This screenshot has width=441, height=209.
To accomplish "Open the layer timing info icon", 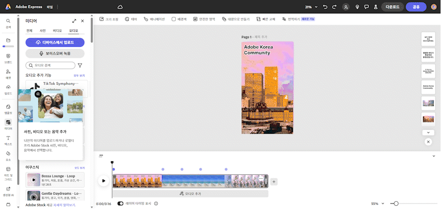I will click(156, 203).
